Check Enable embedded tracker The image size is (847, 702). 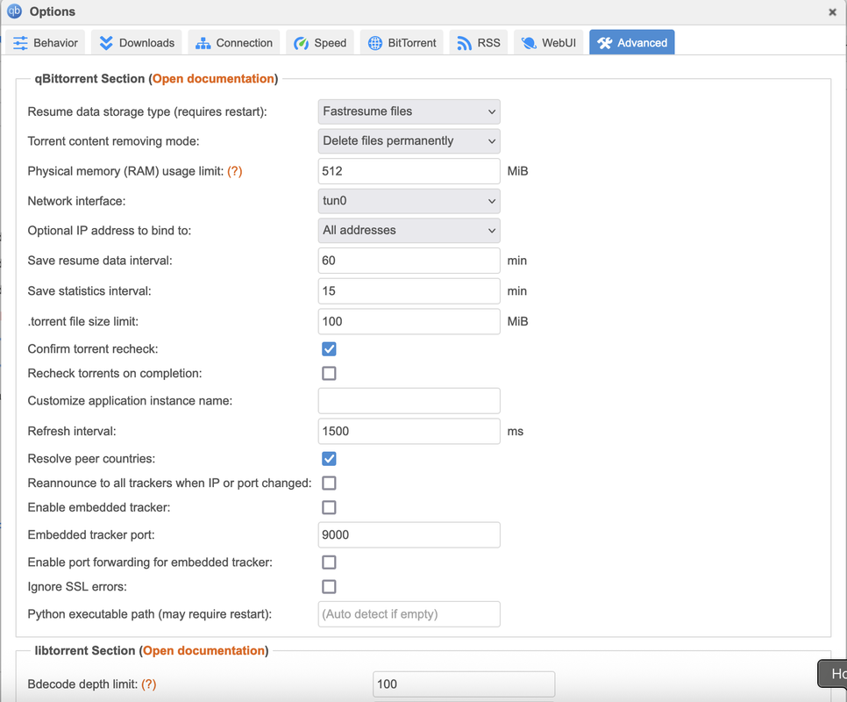pos(329,507)
